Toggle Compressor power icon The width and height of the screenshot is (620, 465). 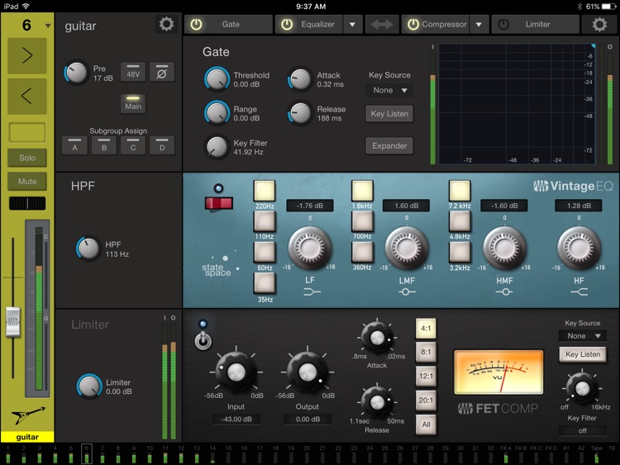tap(413, 25)
